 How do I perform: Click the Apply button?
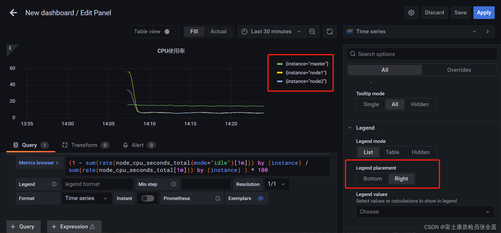484,13
